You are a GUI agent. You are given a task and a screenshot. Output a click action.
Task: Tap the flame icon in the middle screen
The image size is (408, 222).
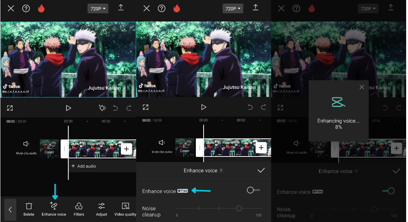[177, 8]
